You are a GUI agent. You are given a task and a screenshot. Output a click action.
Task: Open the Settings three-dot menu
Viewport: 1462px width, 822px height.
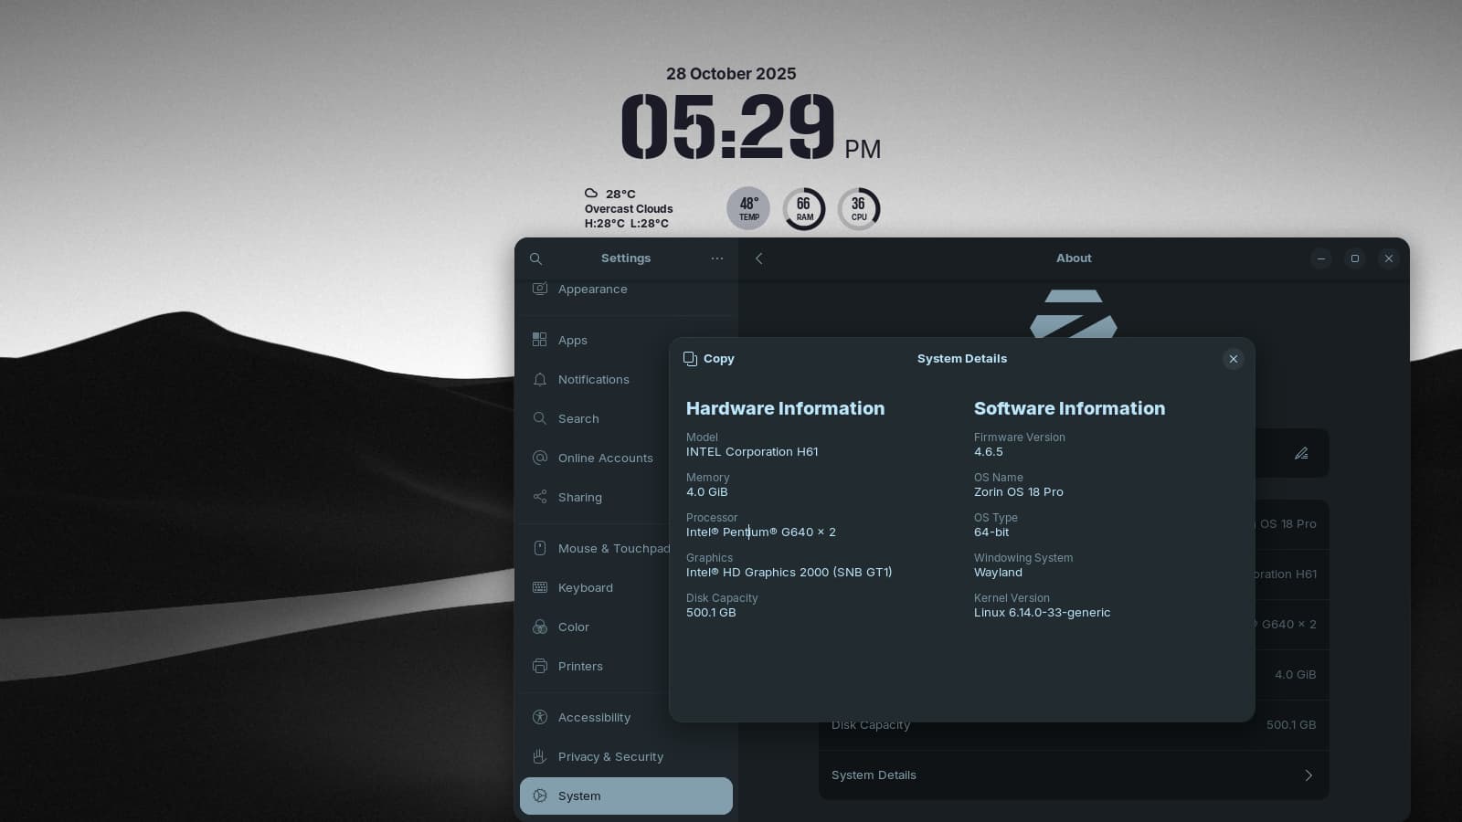pos(717,258)
